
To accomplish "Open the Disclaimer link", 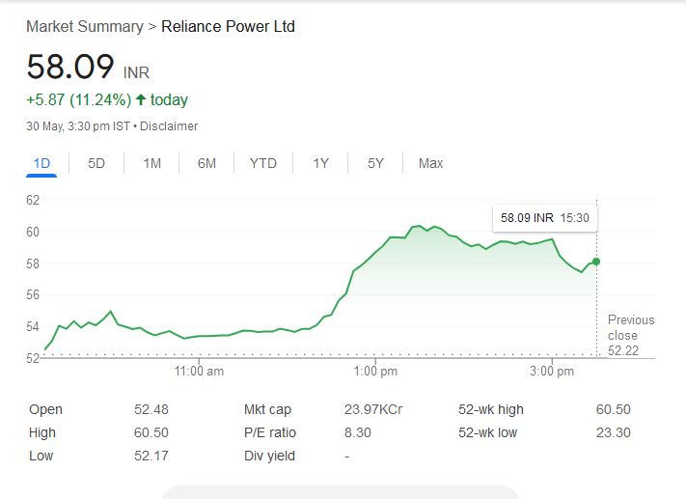I will click(169, 126).
